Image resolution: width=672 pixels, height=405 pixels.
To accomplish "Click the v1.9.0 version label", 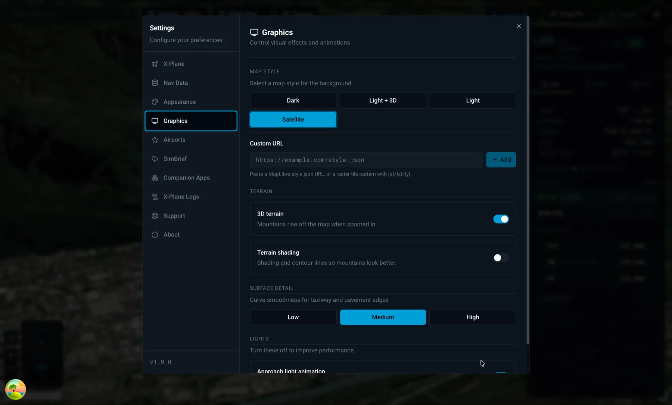I will pyautogui.click(x=161, y=362).
